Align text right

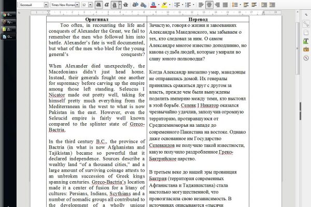tap(217, 5)
